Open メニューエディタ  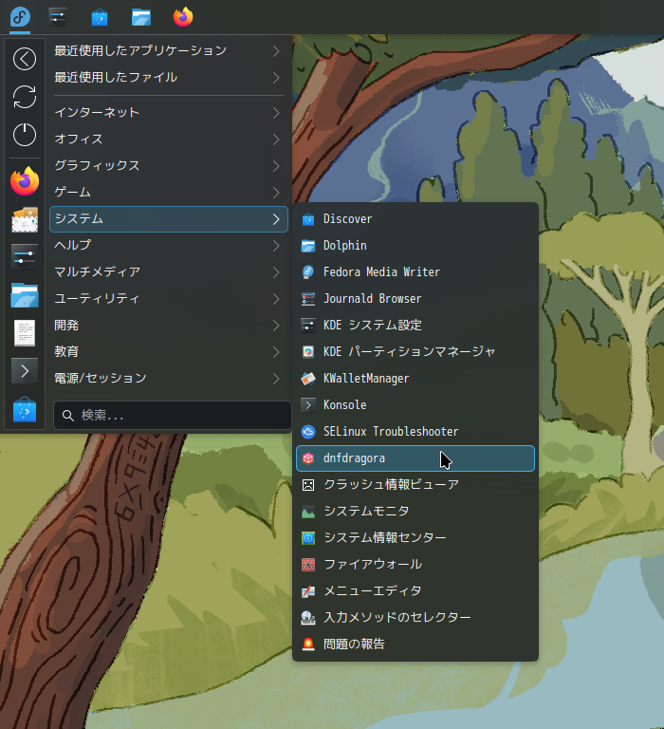tap(415, 591)
